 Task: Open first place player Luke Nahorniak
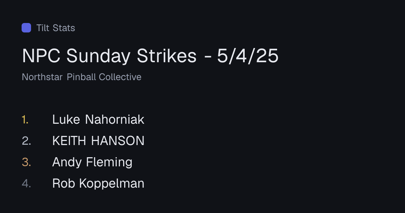[98, 119]
